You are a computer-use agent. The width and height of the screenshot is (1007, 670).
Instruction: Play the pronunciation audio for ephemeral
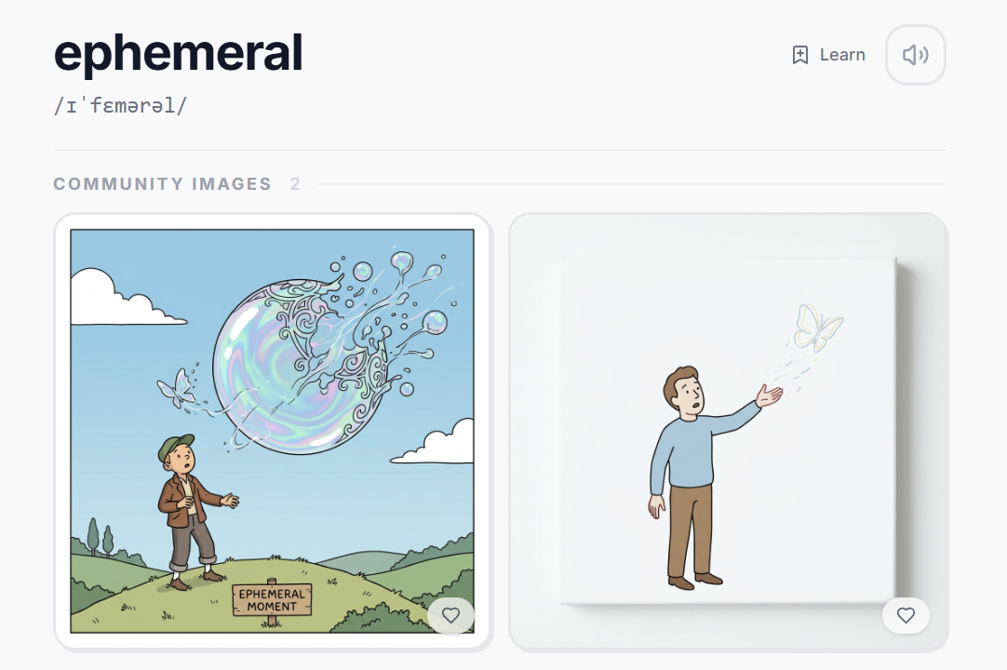915,55
